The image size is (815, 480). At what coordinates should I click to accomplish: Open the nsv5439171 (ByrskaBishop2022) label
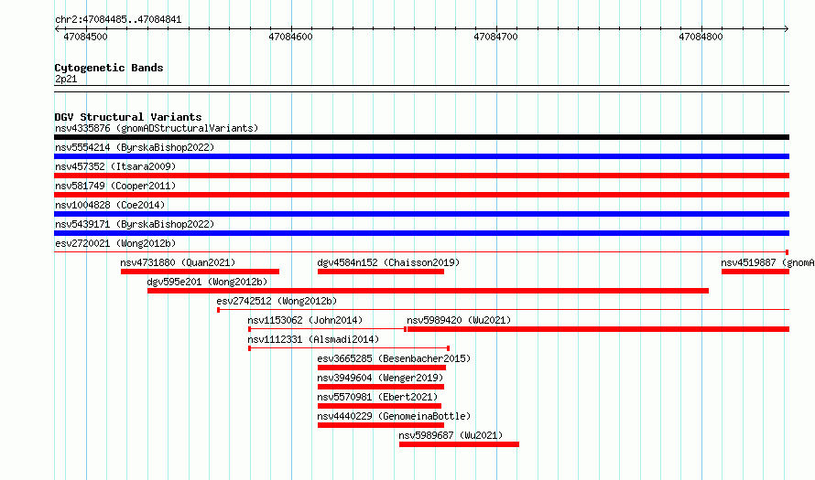tap(135, 224)
